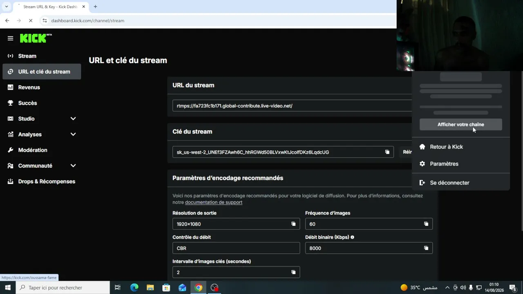Expand the Studio submenu
This screenshot has height=294, width=523.
73,119
